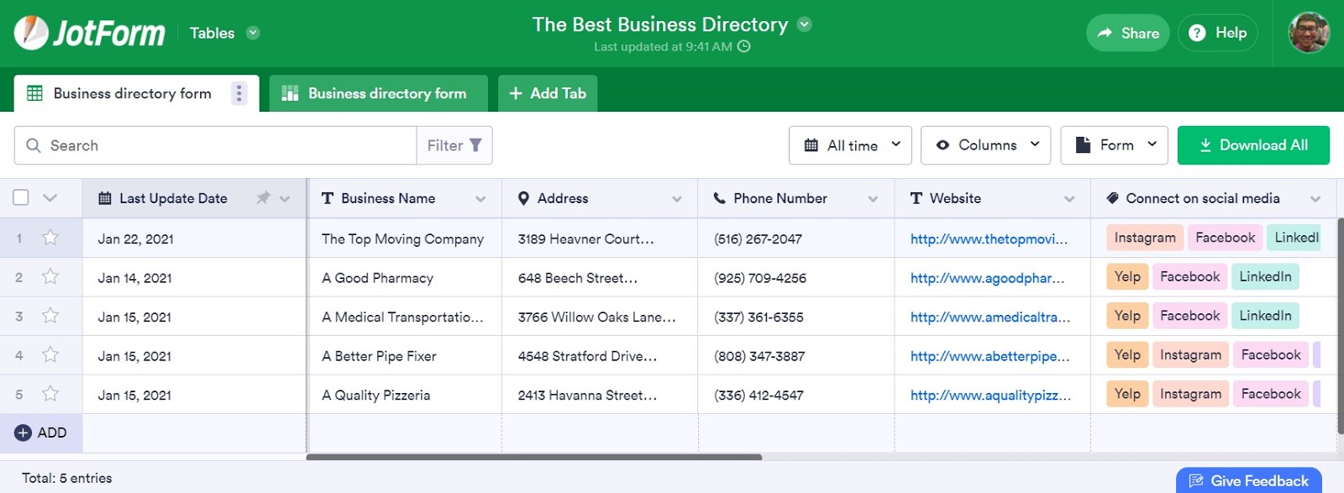Open Business Name column menu arrow

[480, 199]
